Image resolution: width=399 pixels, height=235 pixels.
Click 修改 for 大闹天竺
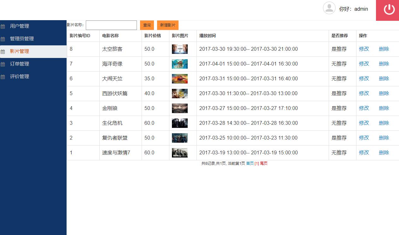coord(364,78)
